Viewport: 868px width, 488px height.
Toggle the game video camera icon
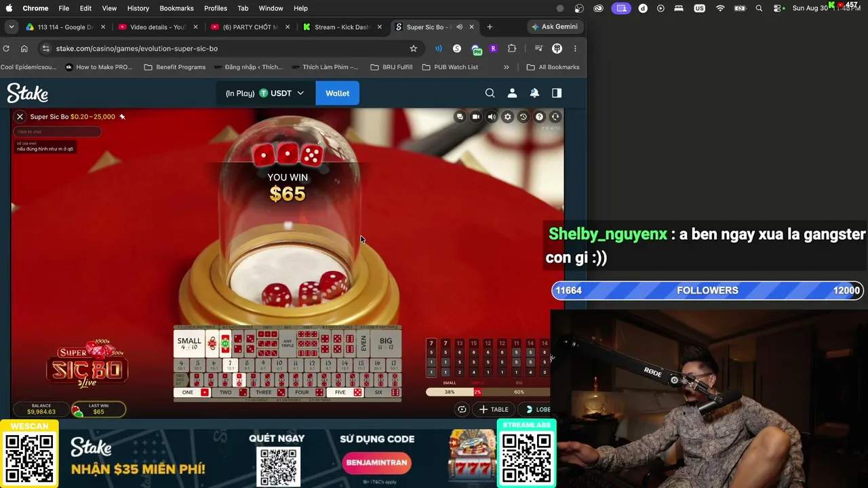click(476, 117)
